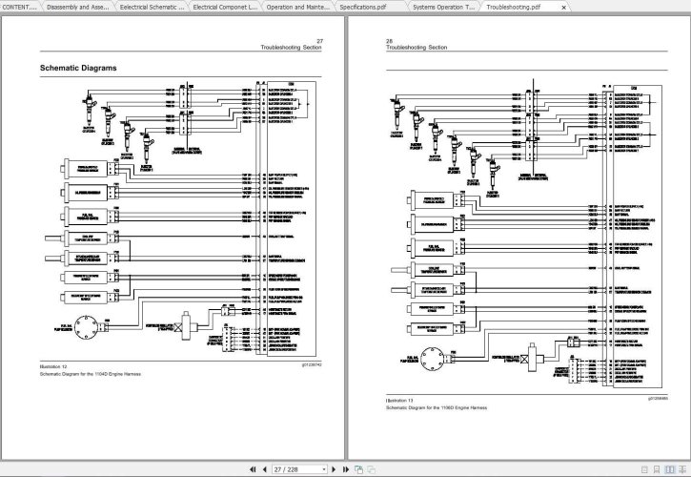
Task: Open the Operation and Maintenance tab
Action: (296, 6)
